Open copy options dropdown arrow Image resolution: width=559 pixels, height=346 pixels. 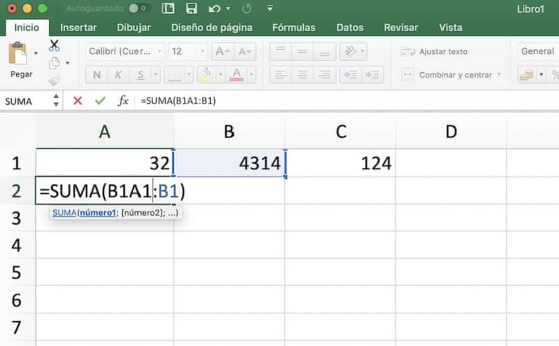(x=67, y=63)
